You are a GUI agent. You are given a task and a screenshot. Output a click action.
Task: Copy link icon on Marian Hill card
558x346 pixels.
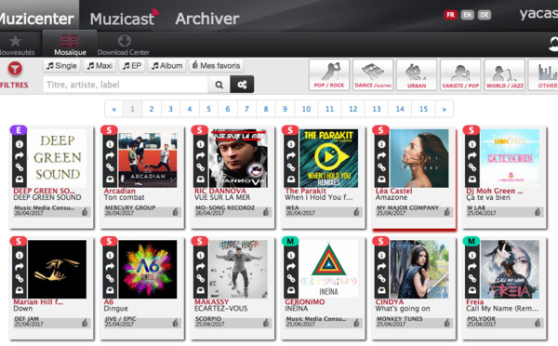click(x=20, y=278)
